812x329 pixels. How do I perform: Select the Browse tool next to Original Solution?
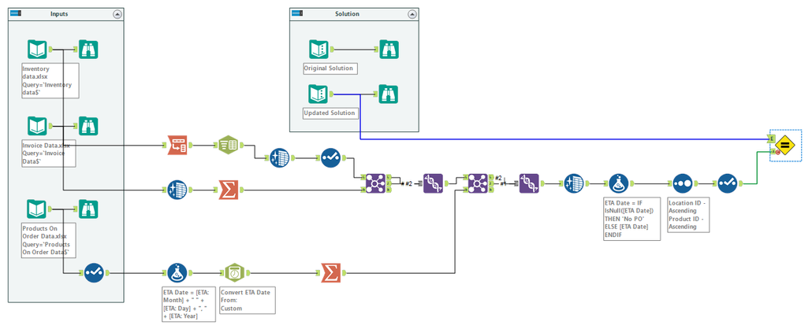389,50
